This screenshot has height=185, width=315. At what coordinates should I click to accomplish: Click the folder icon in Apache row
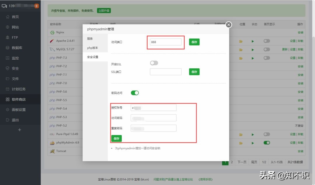click(241, 41)
